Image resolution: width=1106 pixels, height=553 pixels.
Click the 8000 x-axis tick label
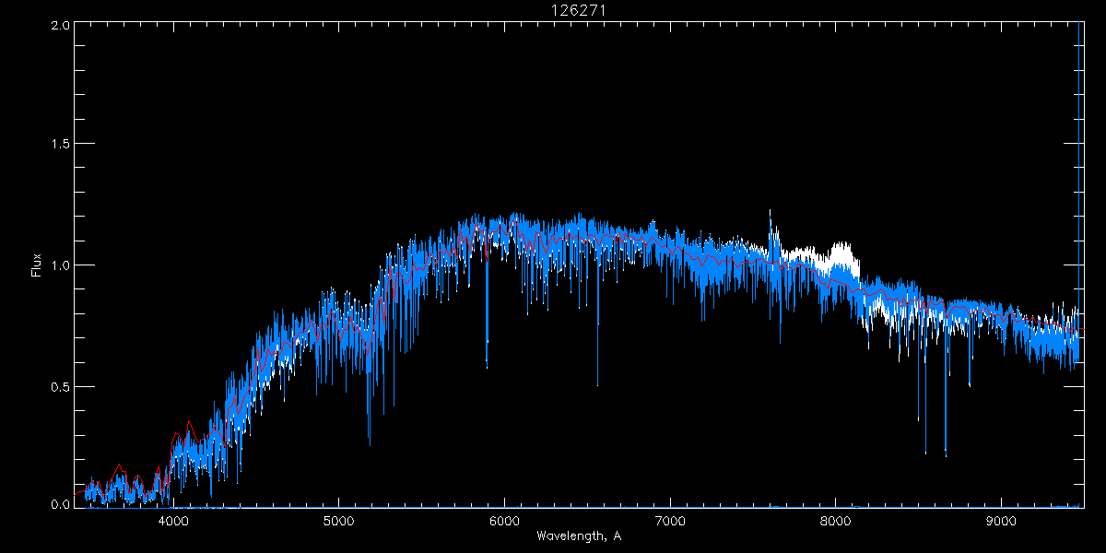coord(836,521)
